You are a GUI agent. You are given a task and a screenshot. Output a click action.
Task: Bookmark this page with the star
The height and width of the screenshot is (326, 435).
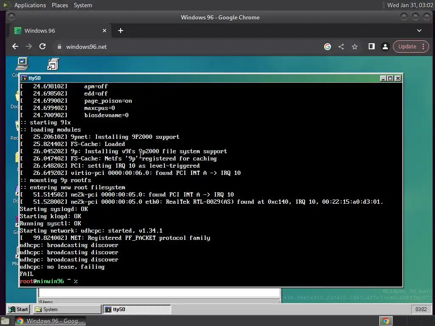tap(355, 47)
